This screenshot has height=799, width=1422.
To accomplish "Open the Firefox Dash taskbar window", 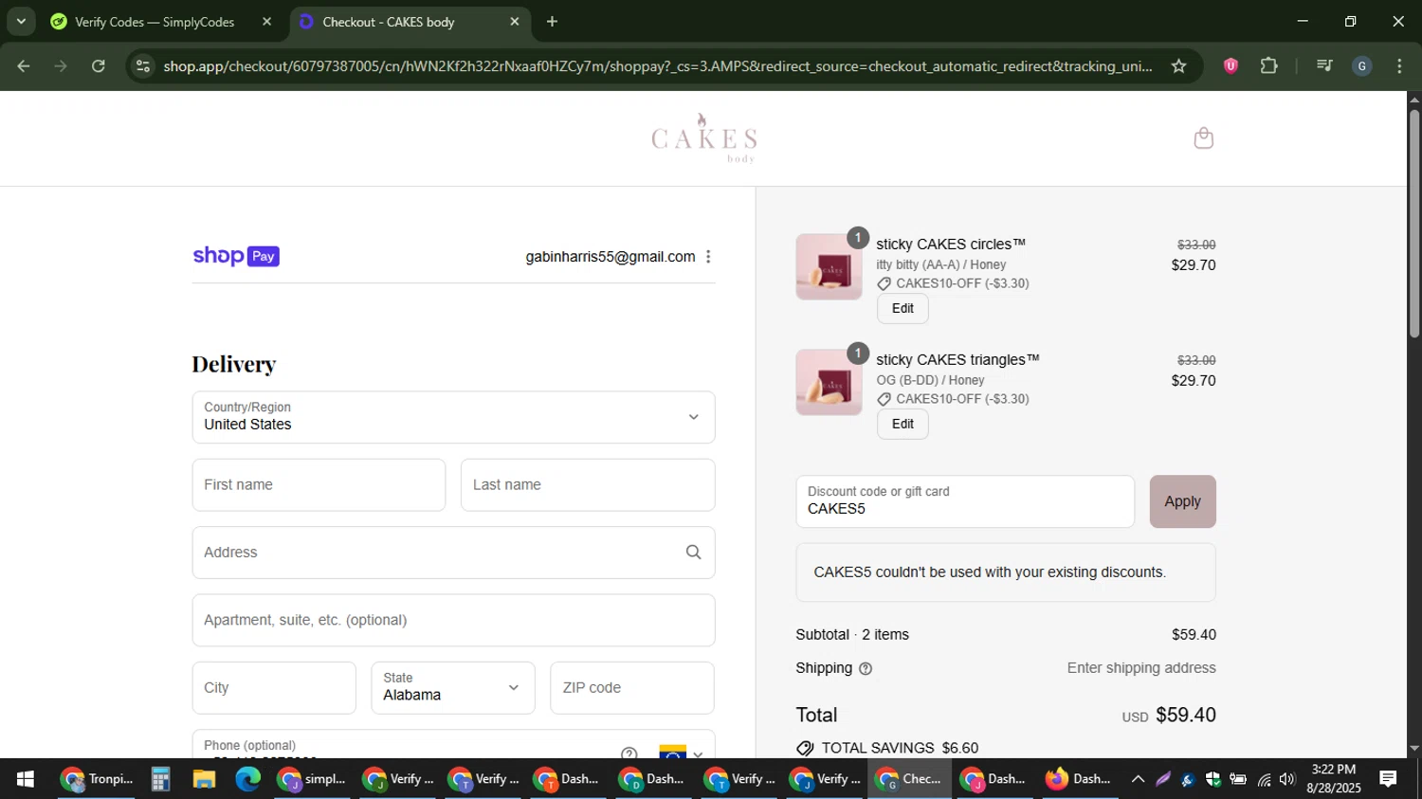I will click(1079, 779).
